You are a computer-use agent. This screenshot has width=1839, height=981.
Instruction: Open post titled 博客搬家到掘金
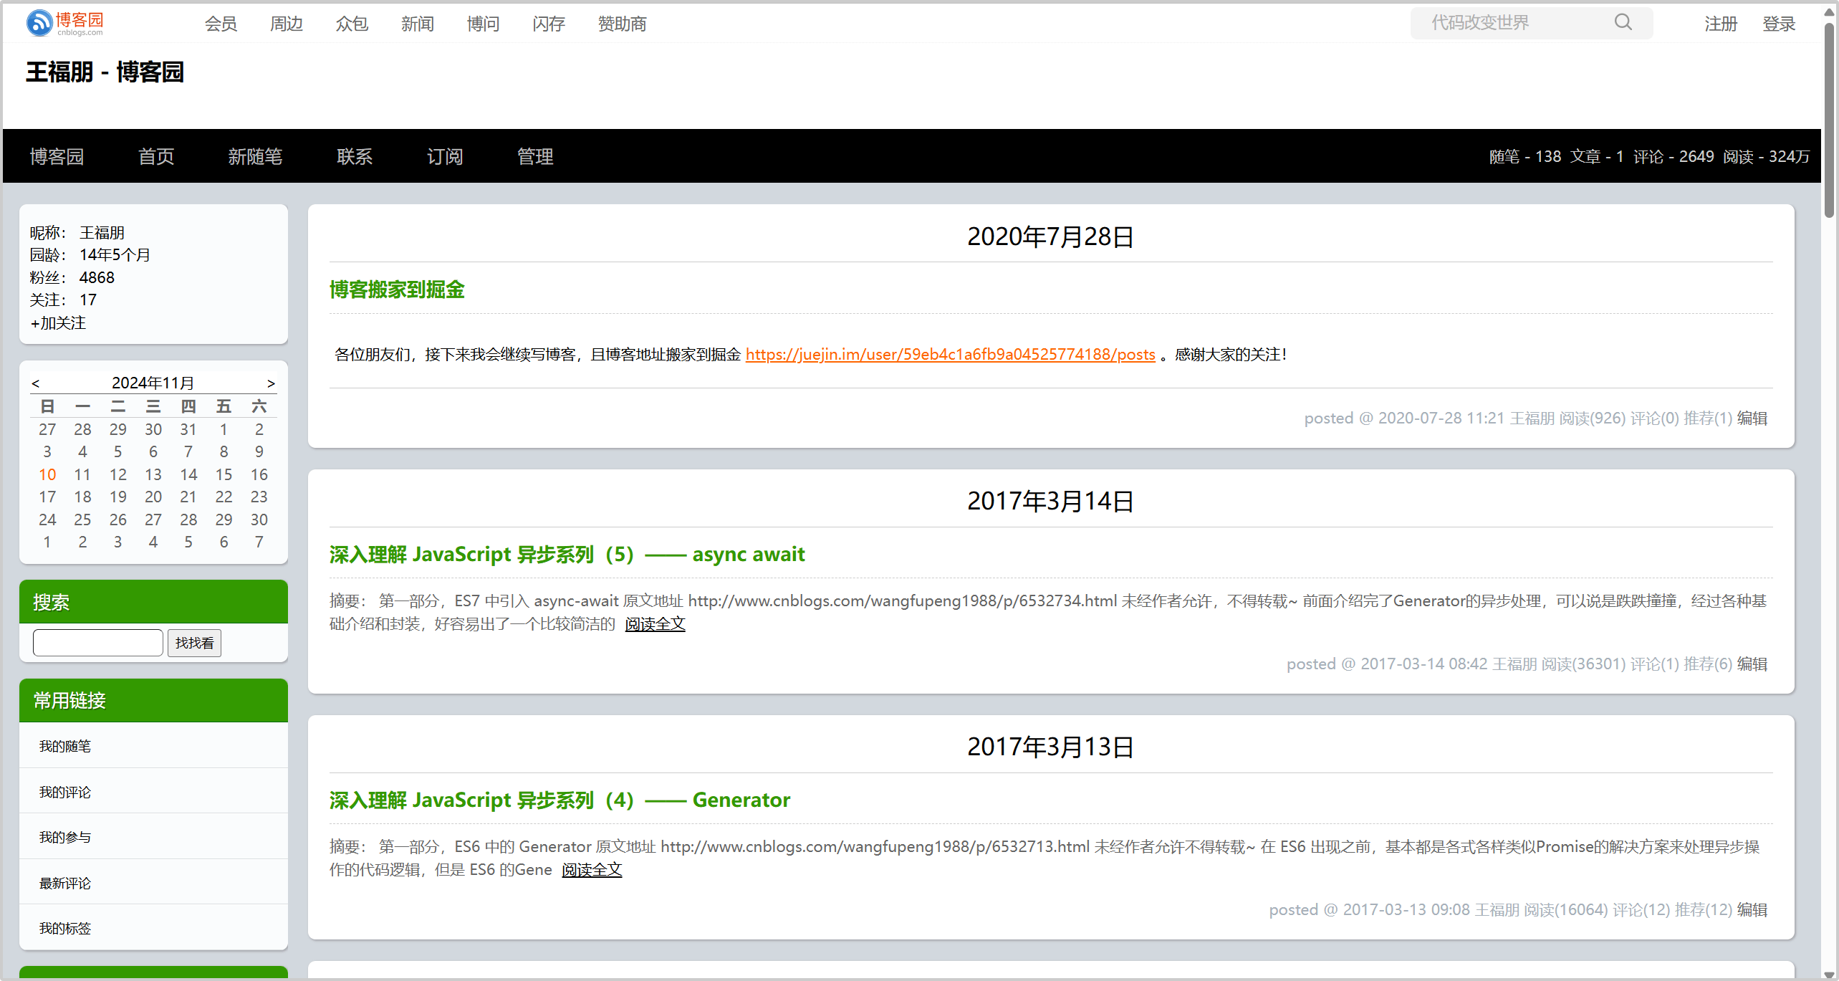397,289
